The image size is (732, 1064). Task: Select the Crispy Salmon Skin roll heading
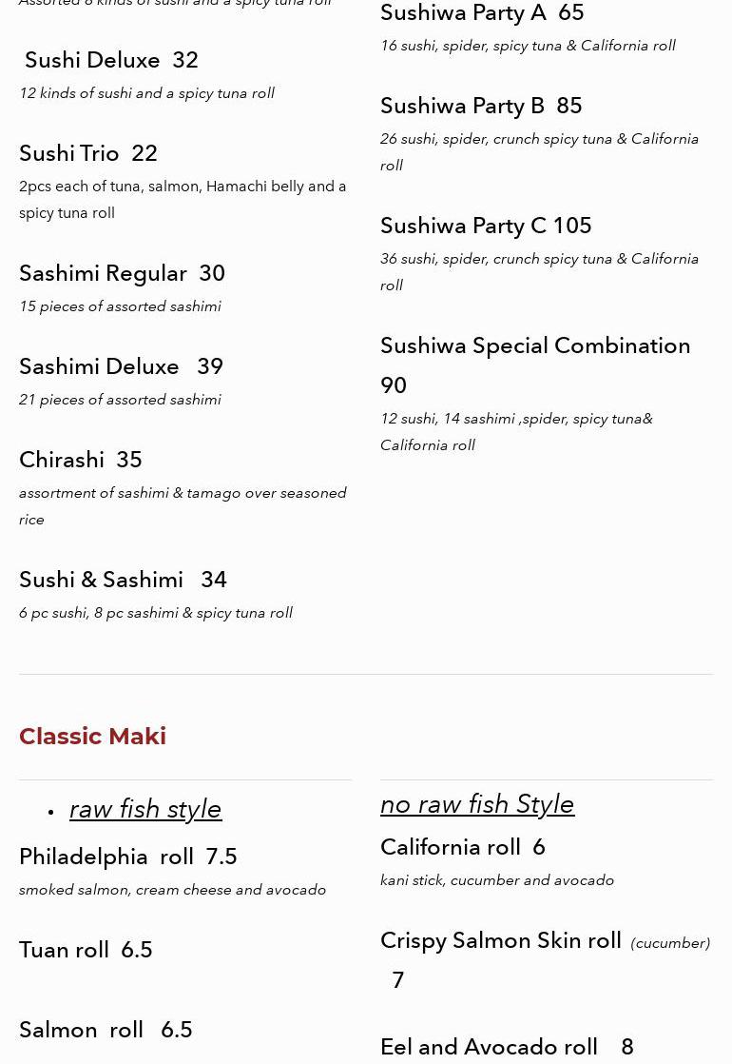[501, 940]
